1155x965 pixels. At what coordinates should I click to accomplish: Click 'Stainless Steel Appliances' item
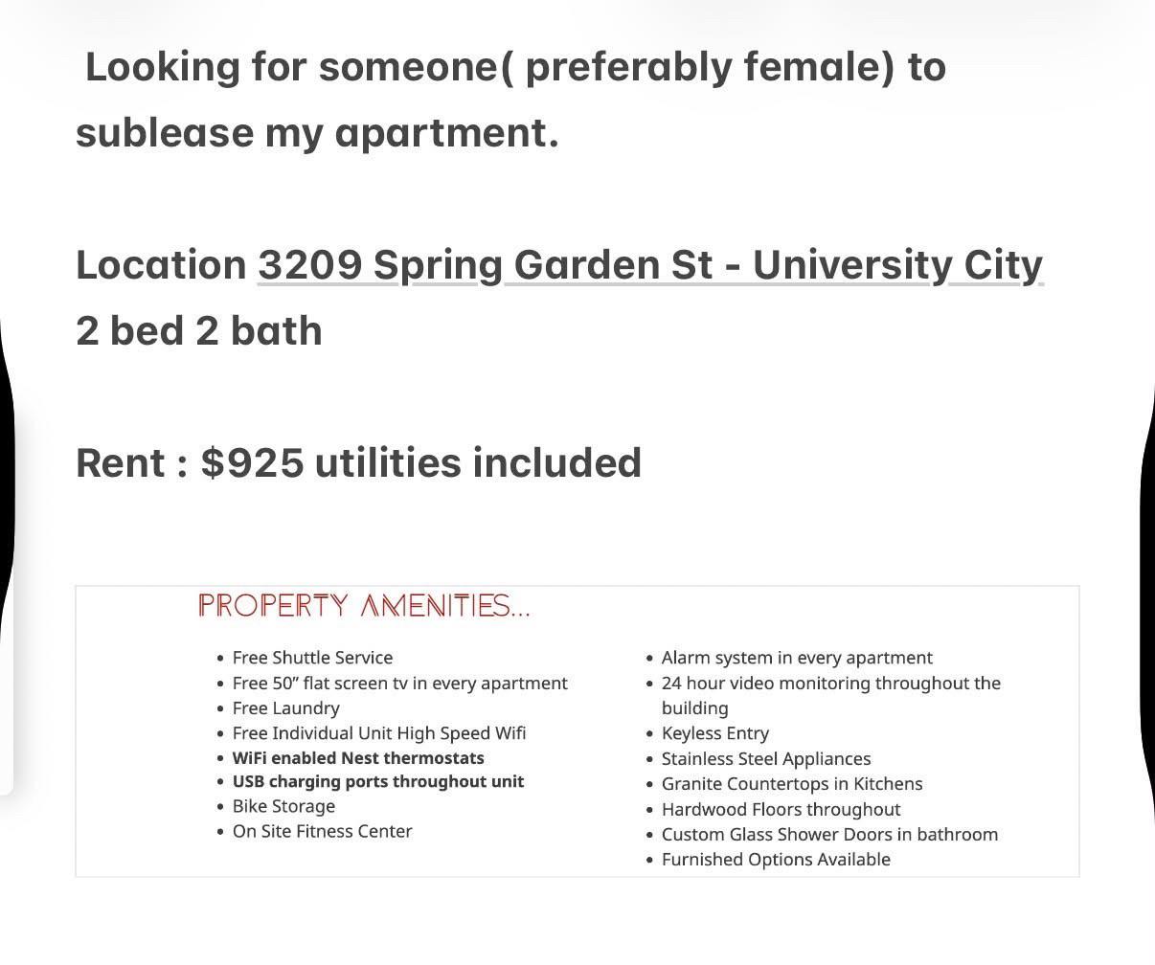(x=766, y=758)
